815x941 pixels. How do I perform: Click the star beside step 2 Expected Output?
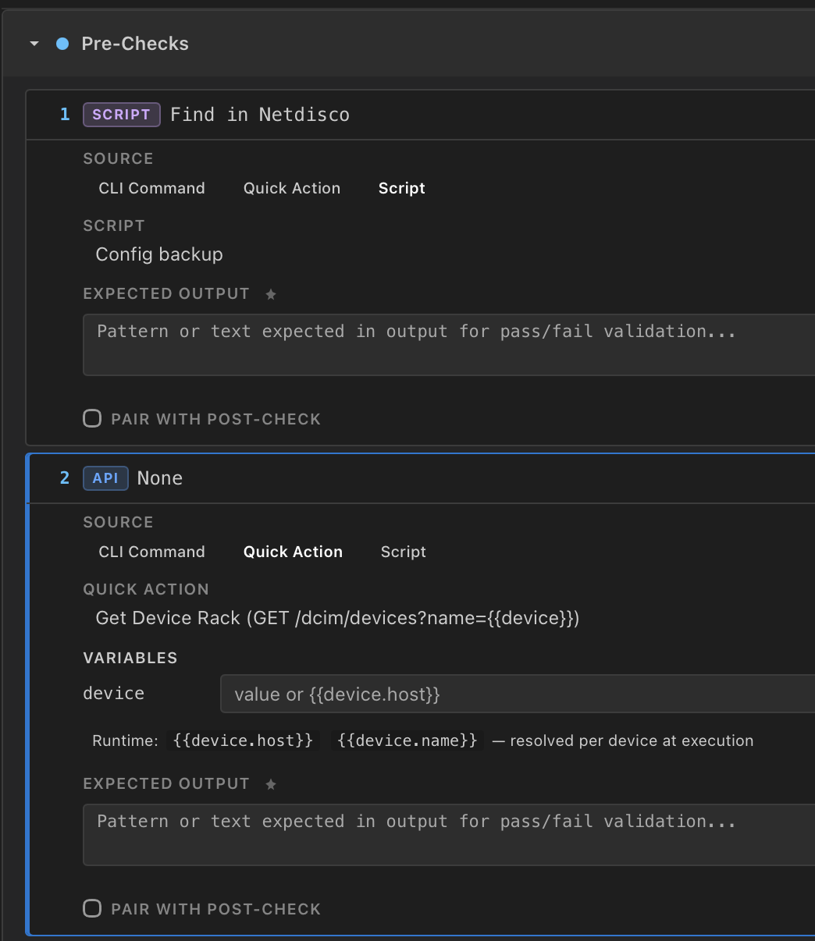pos(271,783)
